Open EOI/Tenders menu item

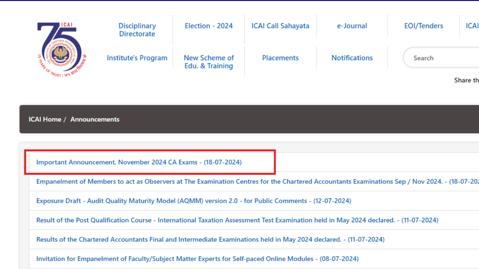424,26
